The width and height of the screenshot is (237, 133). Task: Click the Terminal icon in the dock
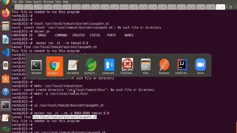pyautogui.click(x=6, y=105)
